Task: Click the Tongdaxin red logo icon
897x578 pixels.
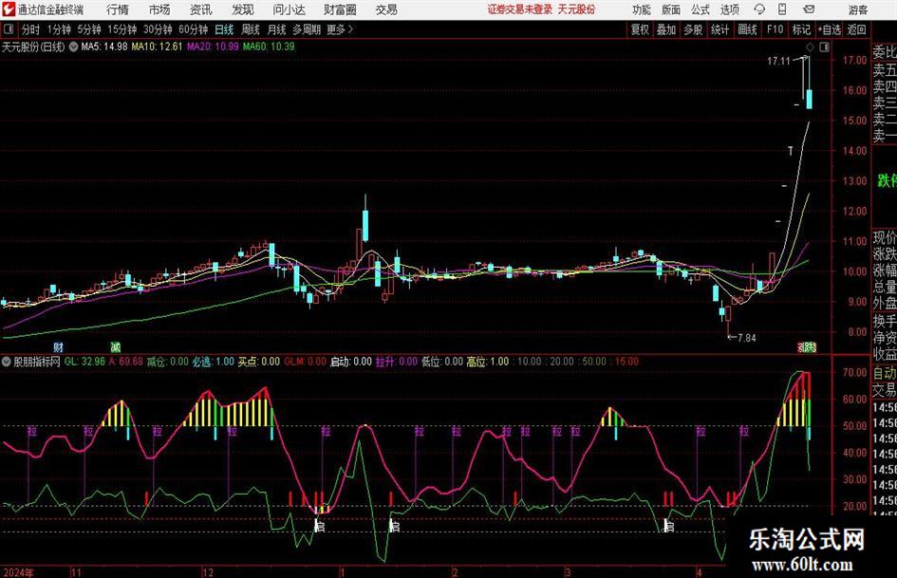Action: click(x=9, y=9)
